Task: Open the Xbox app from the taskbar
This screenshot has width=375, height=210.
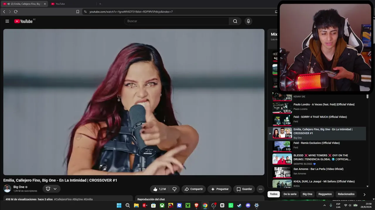Action: point(162,205)
